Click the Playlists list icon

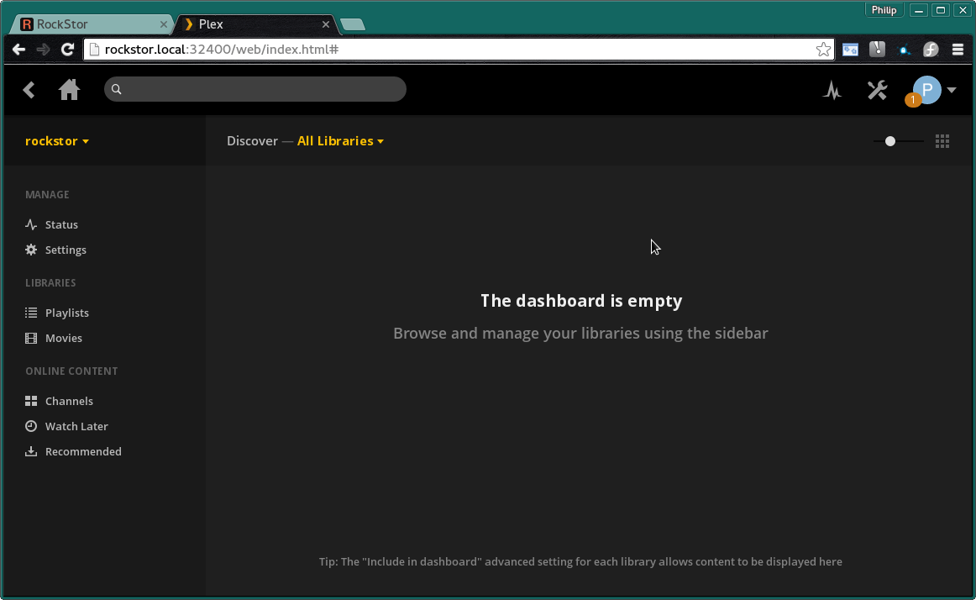pos(31,313)
